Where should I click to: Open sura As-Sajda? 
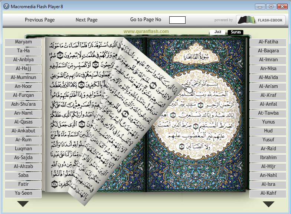pos(23,158)
